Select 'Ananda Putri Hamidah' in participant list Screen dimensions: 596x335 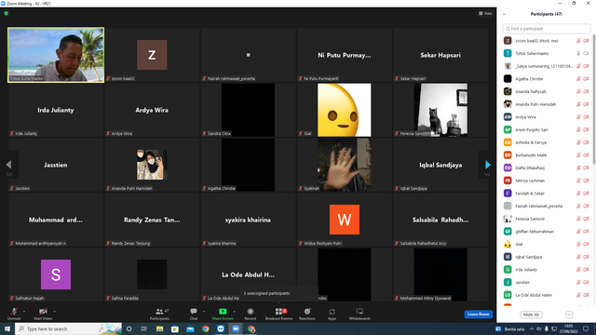(547, 104)
